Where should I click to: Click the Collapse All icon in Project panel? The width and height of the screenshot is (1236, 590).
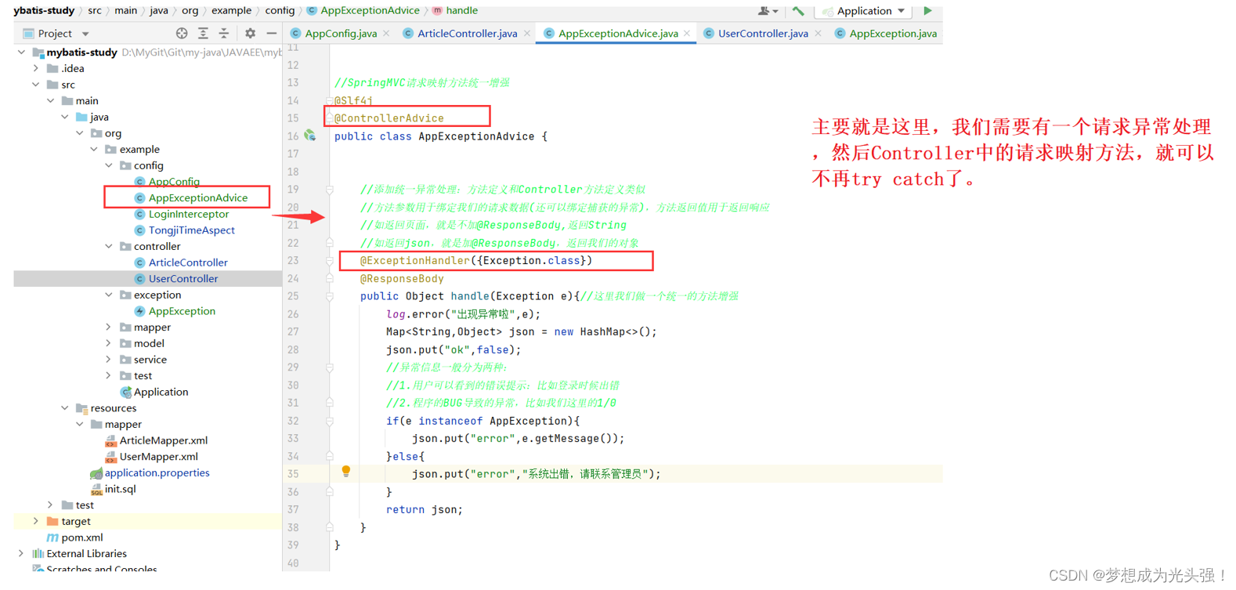click(x=224, y=34)
